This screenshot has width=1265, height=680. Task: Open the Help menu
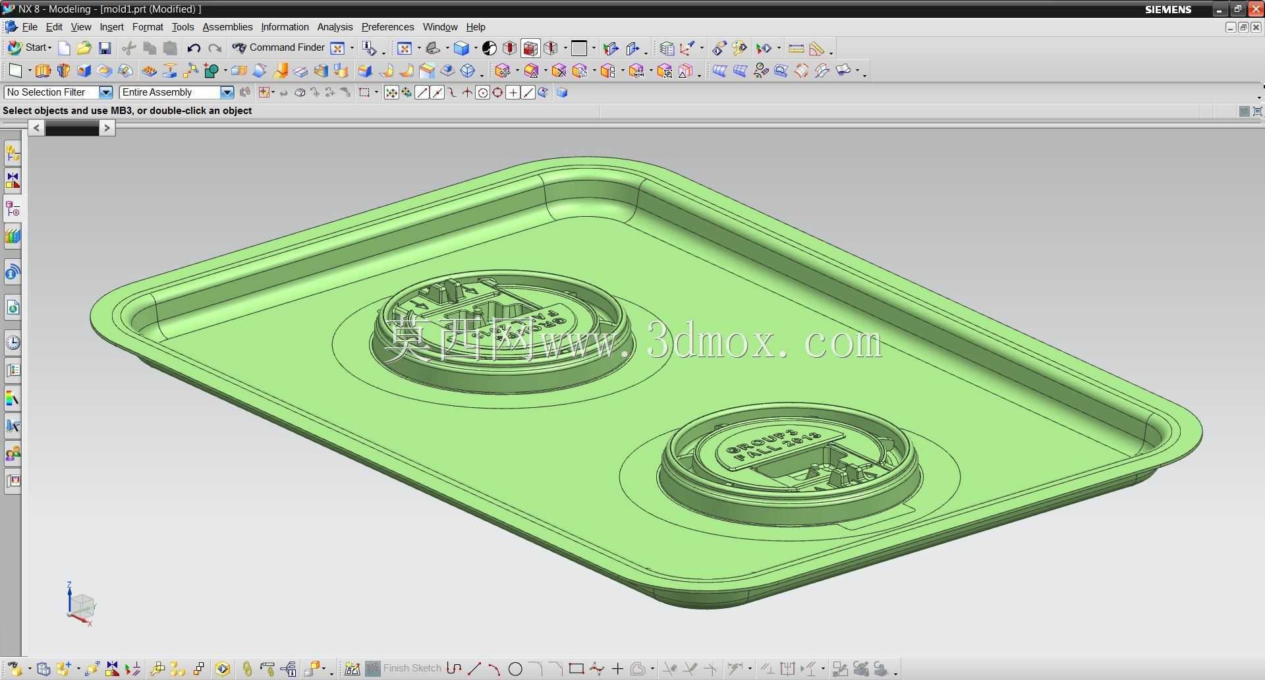(476, 27)
